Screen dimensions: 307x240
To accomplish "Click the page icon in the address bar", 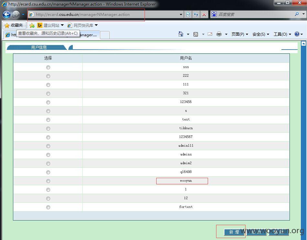I will (x=31, y=14).
